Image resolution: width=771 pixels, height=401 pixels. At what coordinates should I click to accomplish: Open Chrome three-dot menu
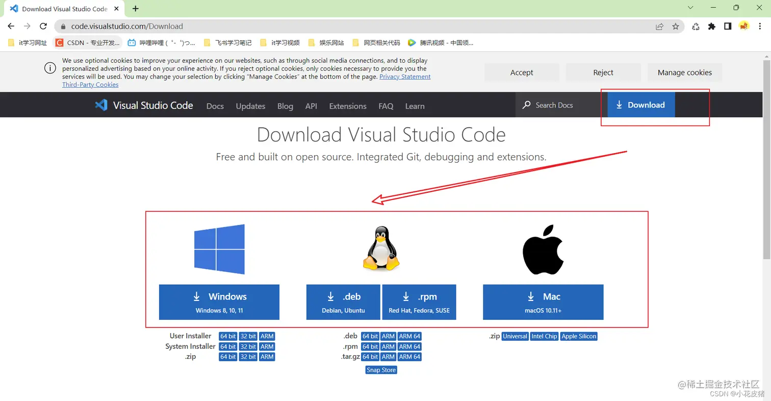click(760, 26)
